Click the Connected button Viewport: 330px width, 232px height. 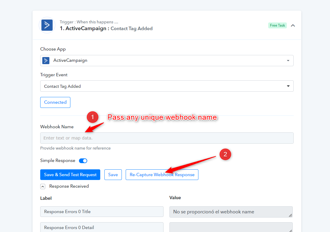55,103
